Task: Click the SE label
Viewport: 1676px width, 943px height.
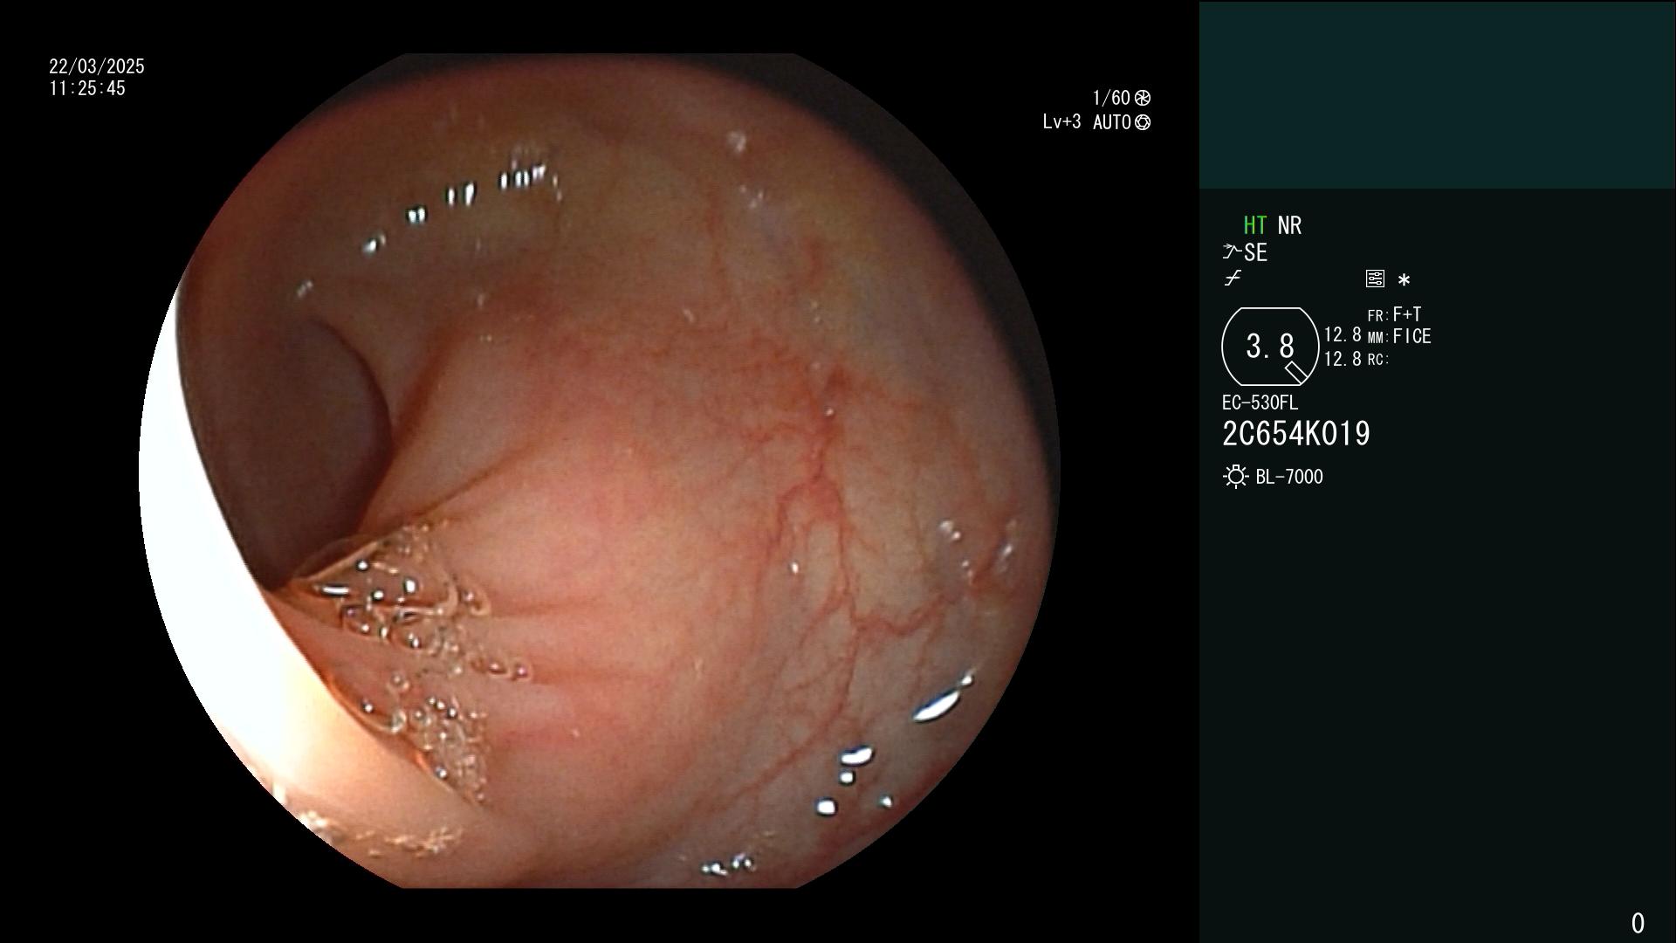Action: click(x=1255, y=252)
